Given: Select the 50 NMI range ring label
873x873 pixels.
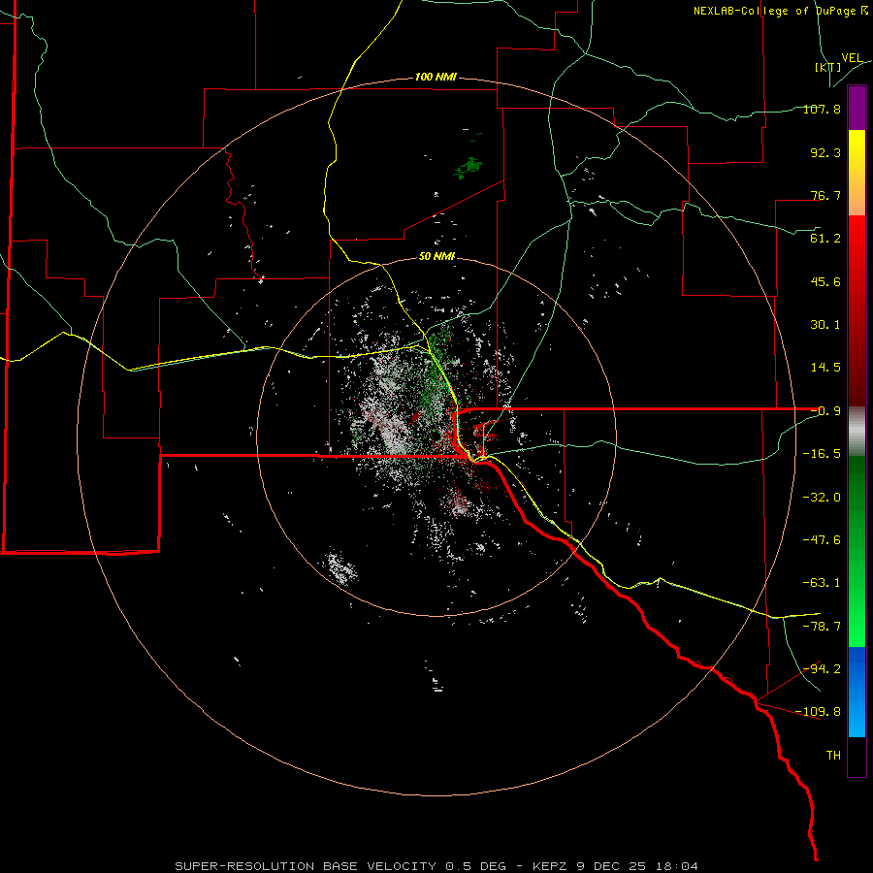Looking at the screenshot, I should (x=436, y=257).
